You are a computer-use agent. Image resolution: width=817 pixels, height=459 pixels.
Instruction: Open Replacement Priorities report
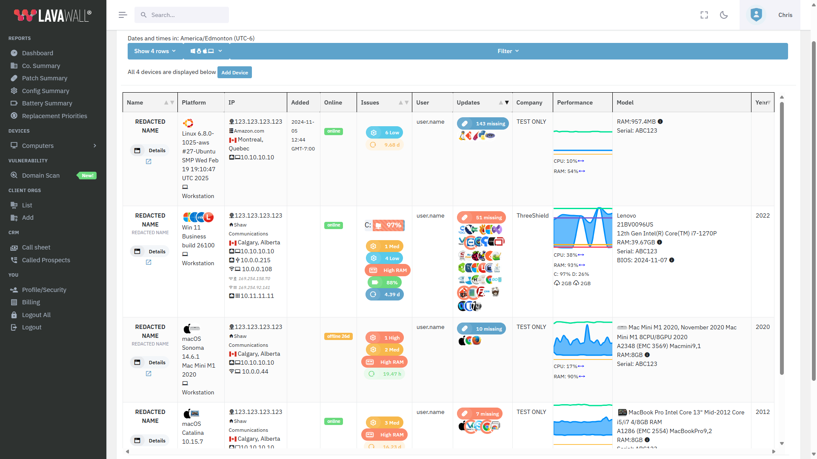54,116
